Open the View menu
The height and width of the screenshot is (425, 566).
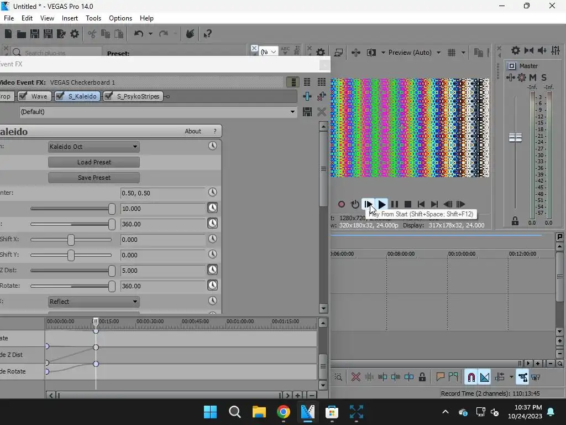click(47, 18)
